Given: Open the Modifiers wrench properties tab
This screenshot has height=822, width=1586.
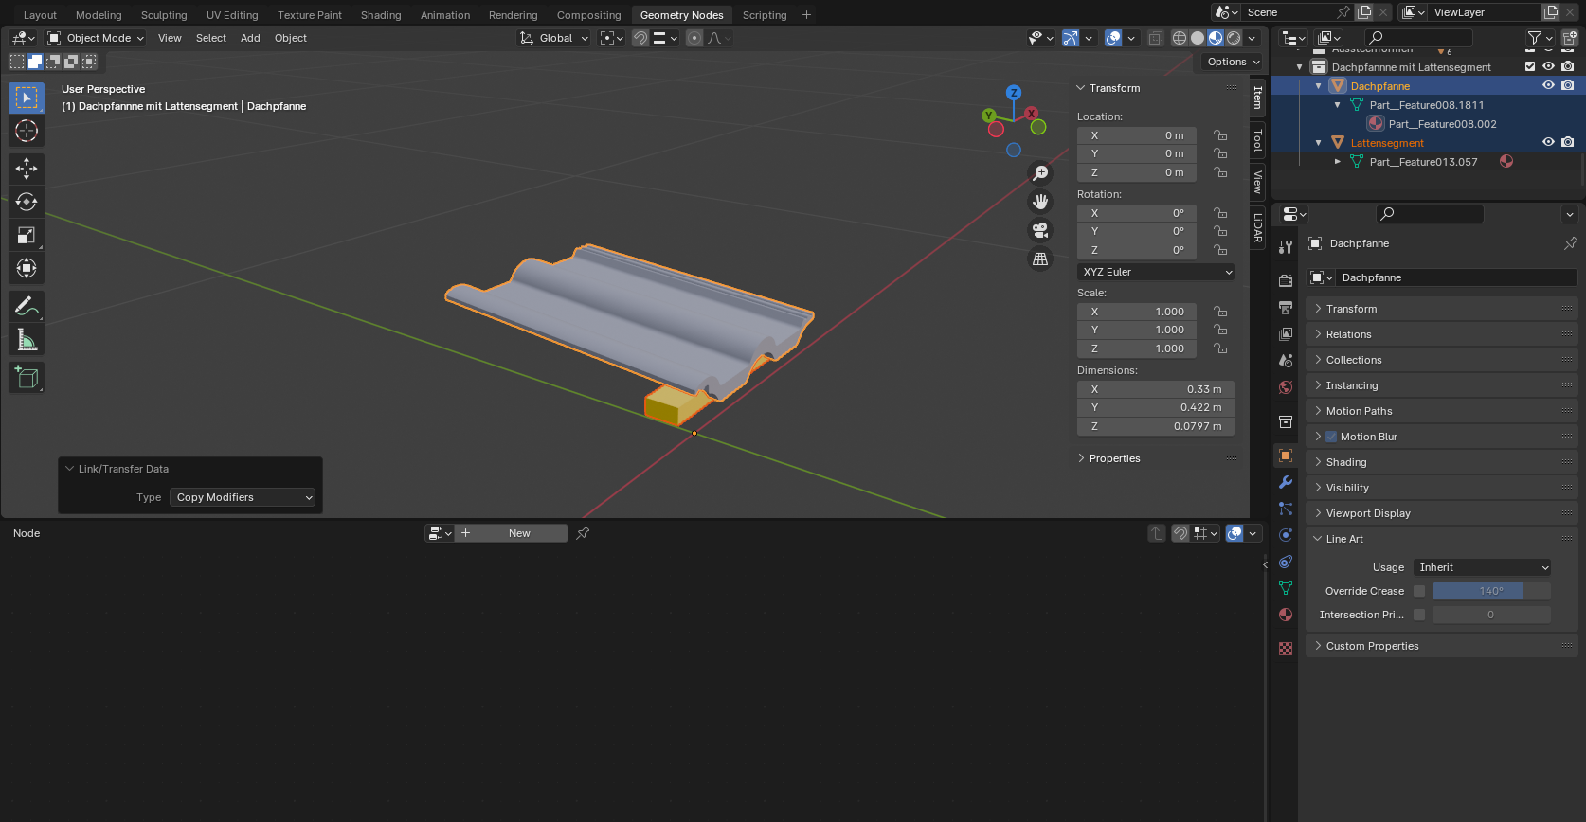Looking at the screenshot, I should coord(1286,482).
